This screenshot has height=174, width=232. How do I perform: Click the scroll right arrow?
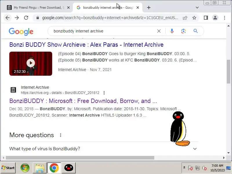[x=224, y=158]
